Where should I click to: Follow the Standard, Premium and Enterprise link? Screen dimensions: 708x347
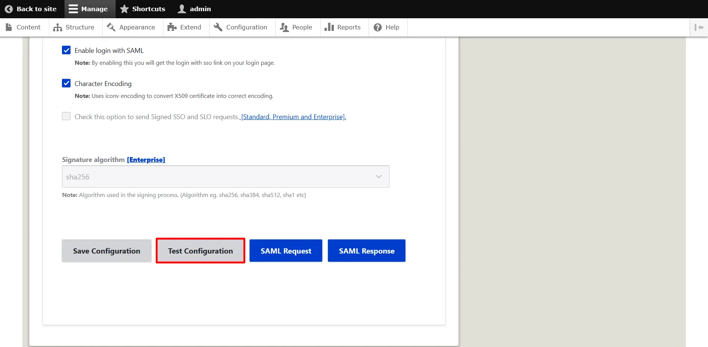pyautogui.click(x=293, y=117)
